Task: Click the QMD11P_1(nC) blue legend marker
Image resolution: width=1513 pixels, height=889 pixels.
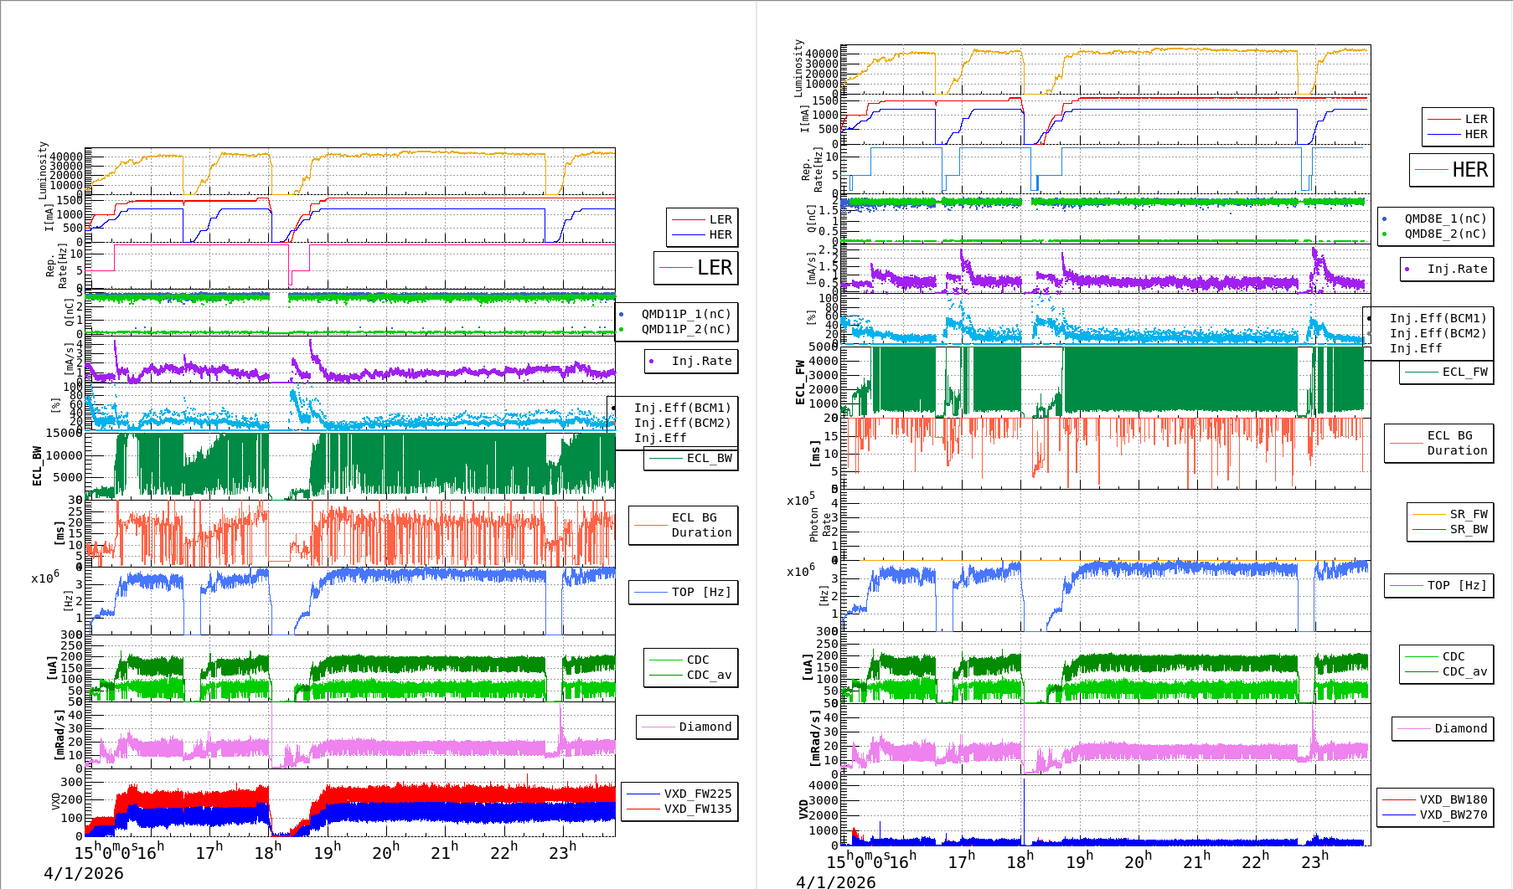Action: [621, 315]
